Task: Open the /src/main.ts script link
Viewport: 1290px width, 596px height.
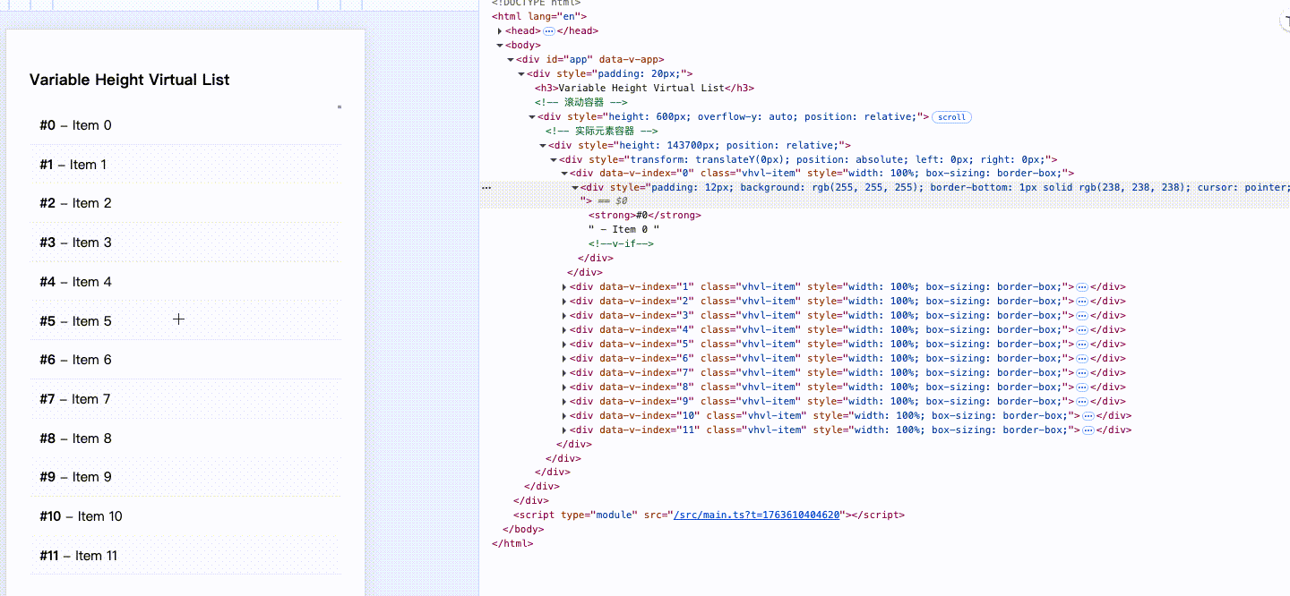Action: [x=758, y=515]
